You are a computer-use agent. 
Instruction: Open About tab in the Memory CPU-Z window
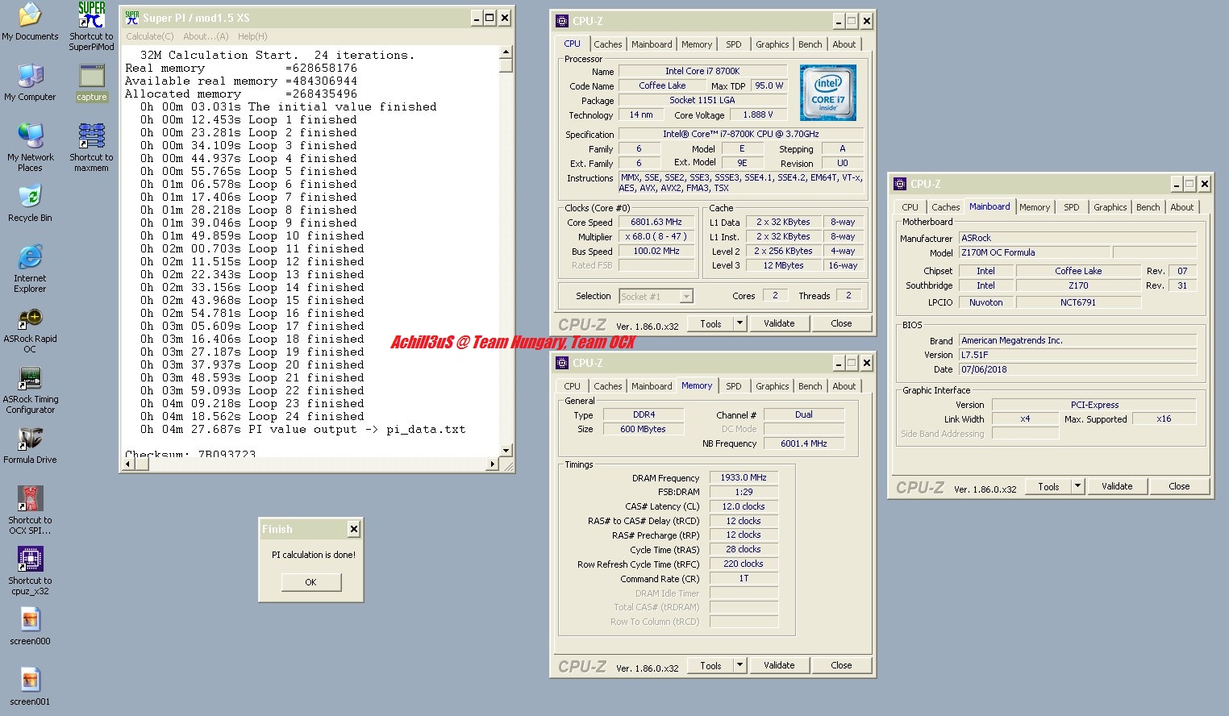844,386
